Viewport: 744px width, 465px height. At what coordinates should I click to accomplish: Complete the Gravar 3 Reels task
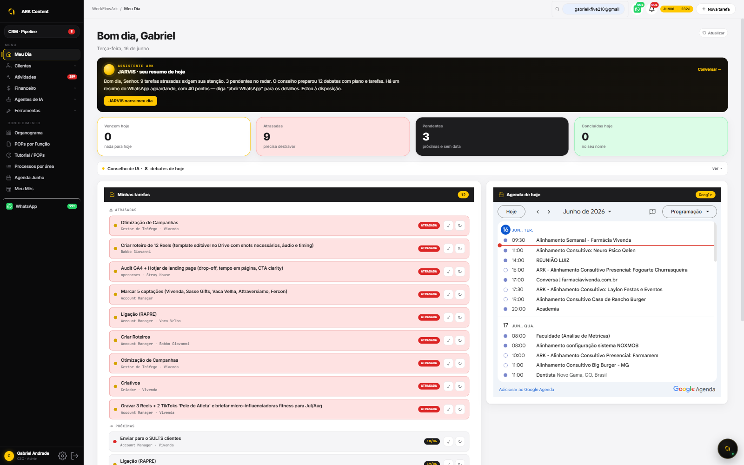(x=448, y=409)
